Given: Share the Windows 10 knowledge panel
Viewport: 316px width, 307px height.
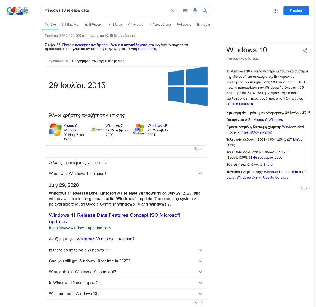Looking at the screenshot, I should pyautogui.click(x=305, y=51).
